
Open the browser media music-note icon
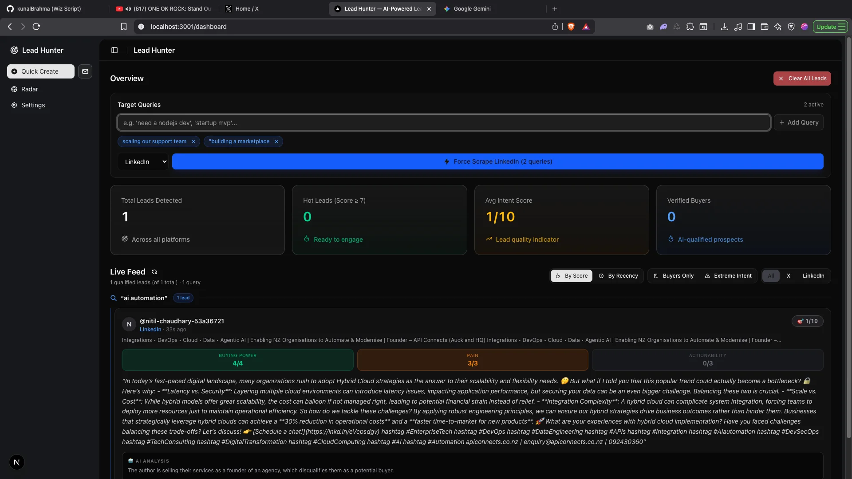tap(738, 27)
